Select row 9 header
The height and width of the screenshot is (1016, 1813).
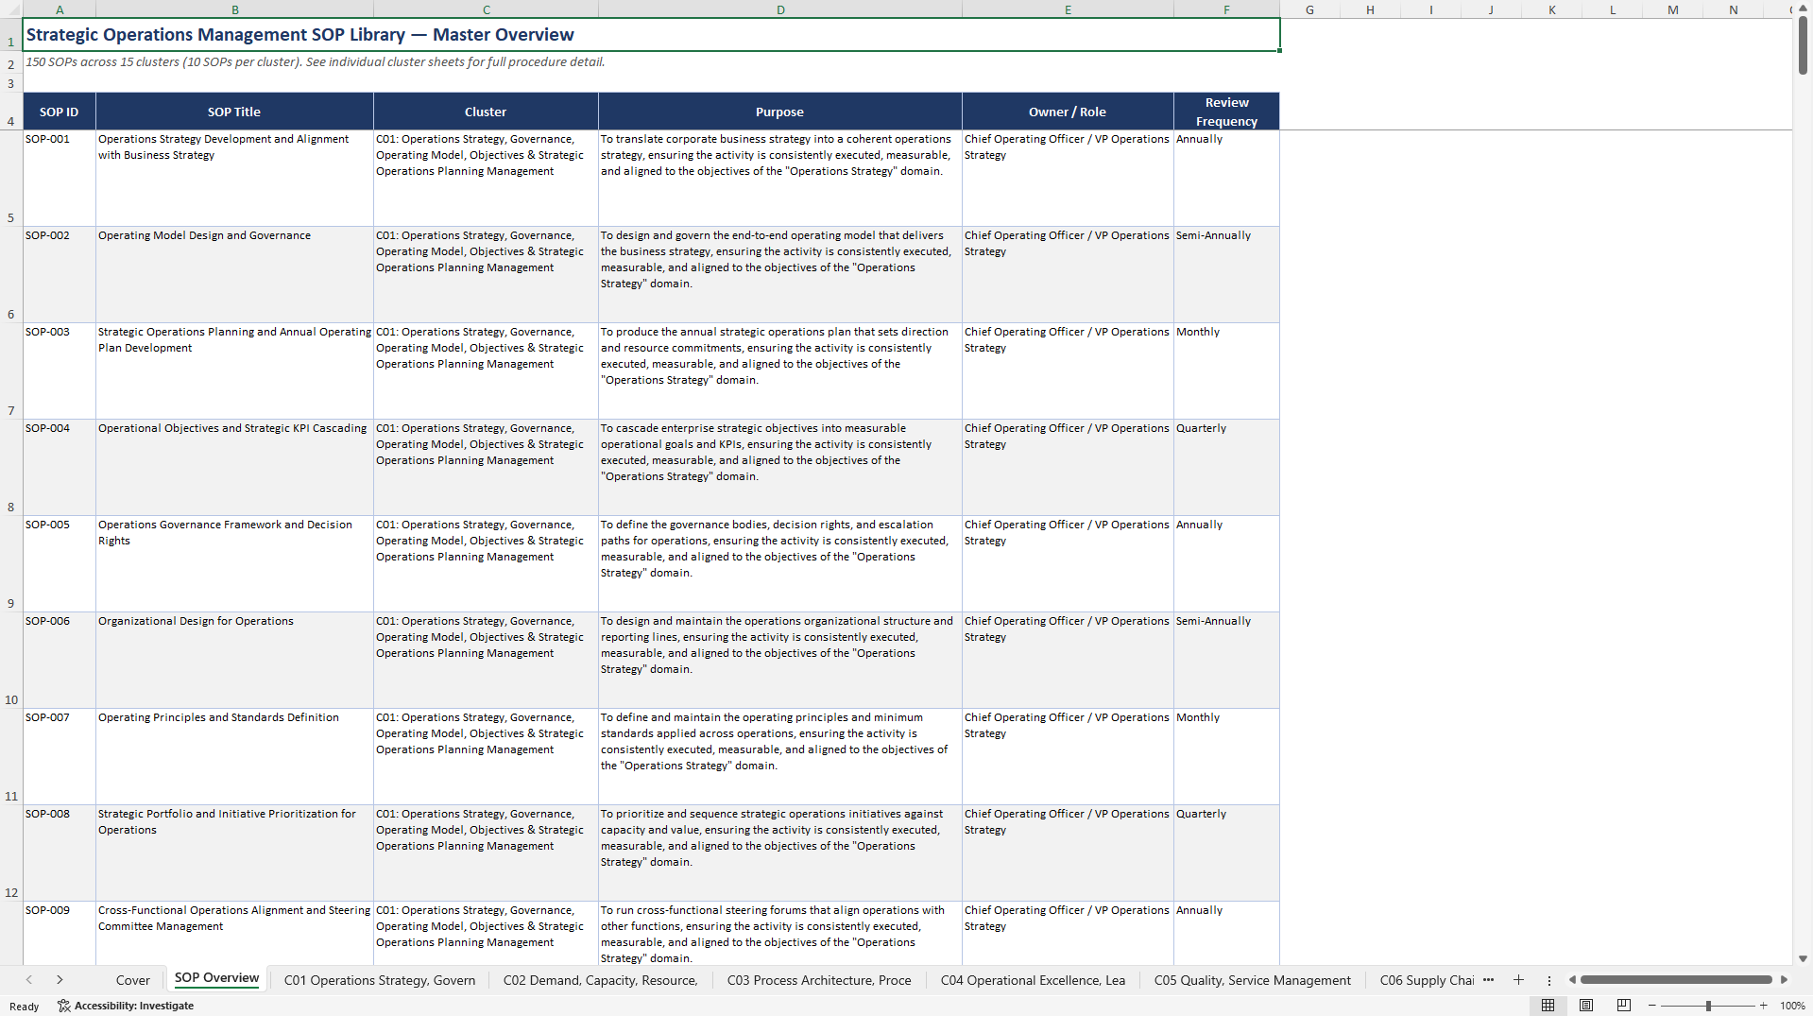[x=11, y=563]
